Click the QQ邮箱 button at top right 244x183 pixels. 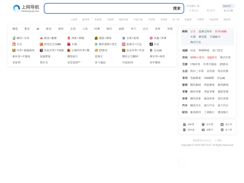(x=228, y=6)
